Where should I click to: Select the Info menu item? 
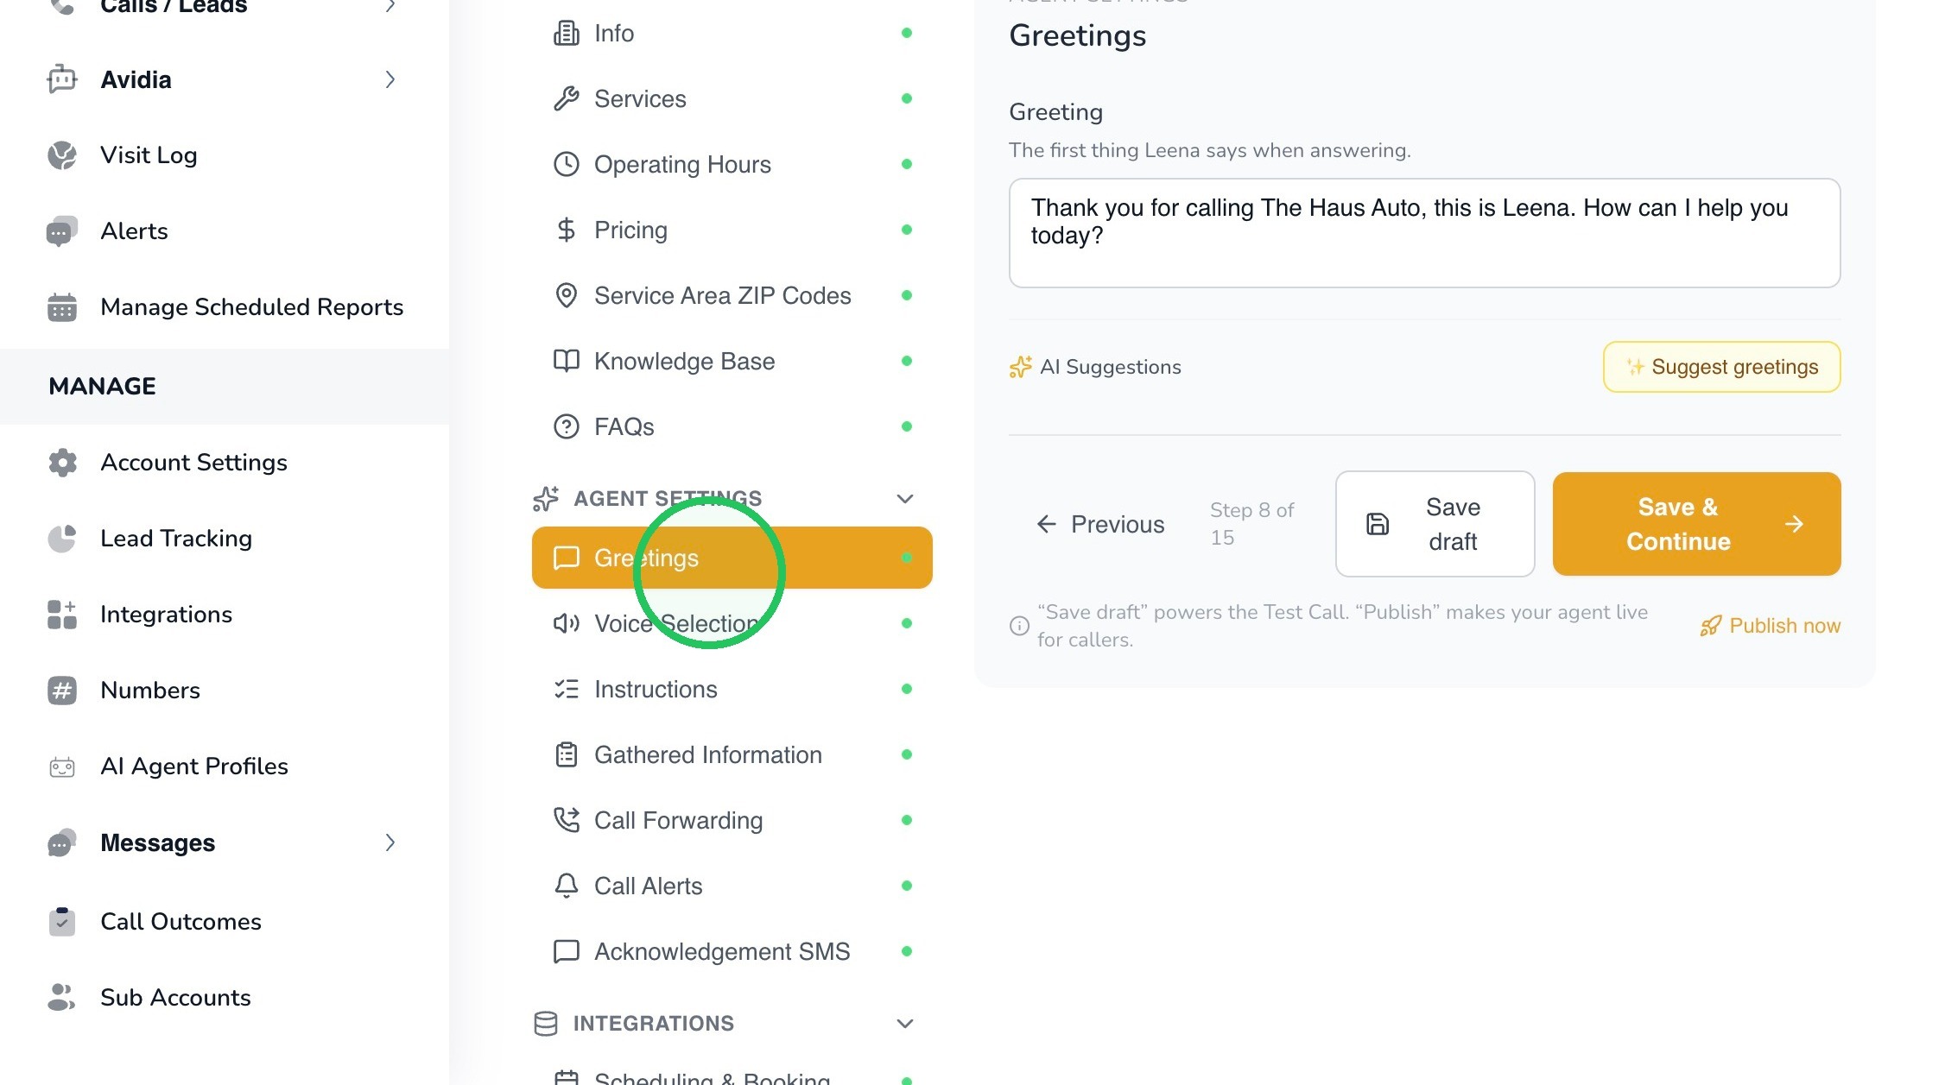(x=732, y=33)
